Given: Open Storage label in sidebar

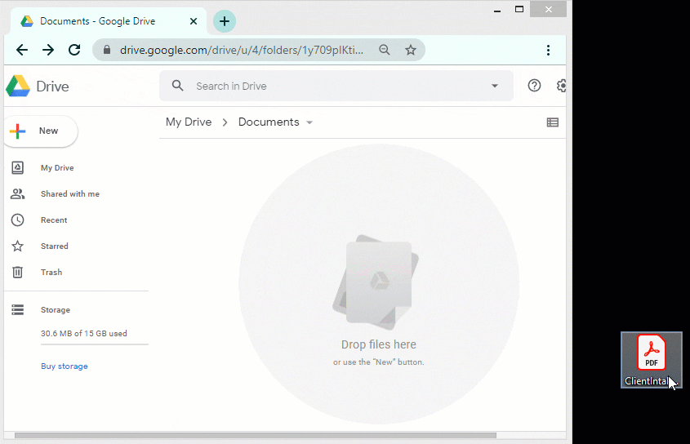Looking at the screenshot, I should (55, 310).
